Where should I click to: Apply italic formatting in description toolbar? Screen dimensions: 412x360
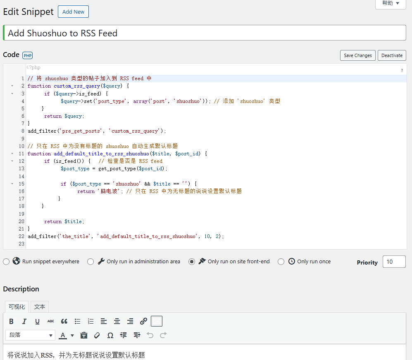(x=24, y=321)
